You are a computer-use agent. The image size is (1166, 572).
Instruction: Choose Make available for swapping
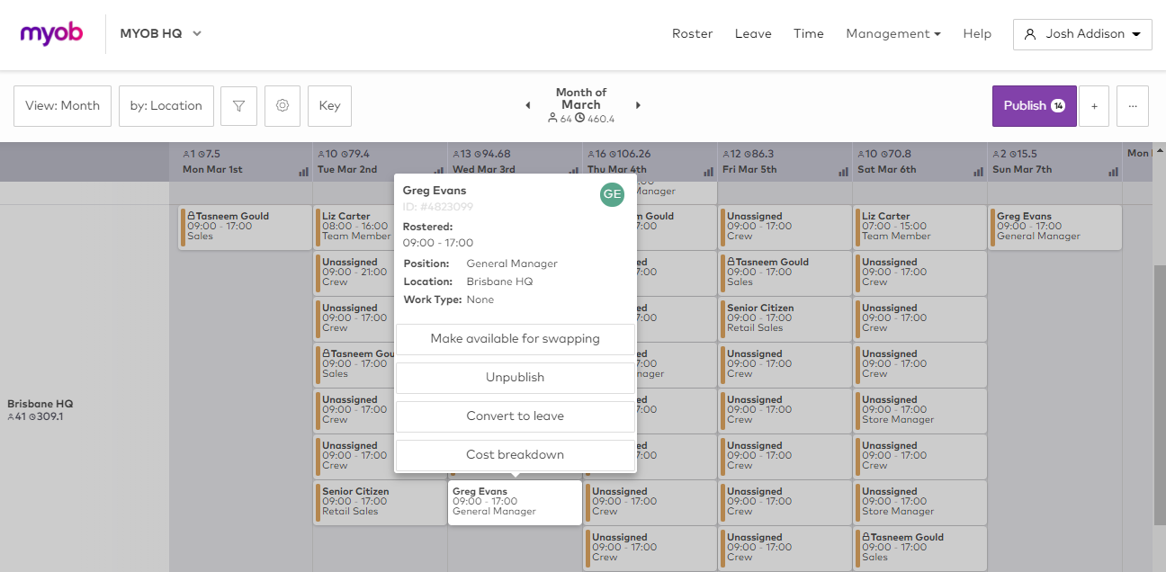pos(515,339)
